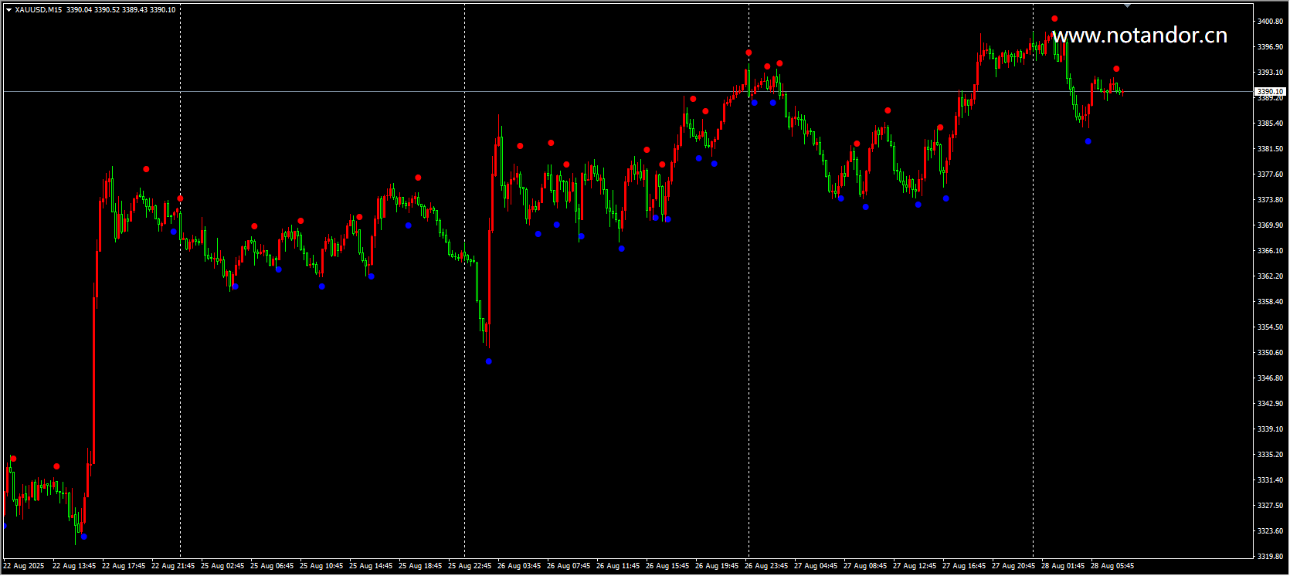The image size is (1290, 576).
Task: Select the 26 Aug 15:45 time label
Action: 667,566
